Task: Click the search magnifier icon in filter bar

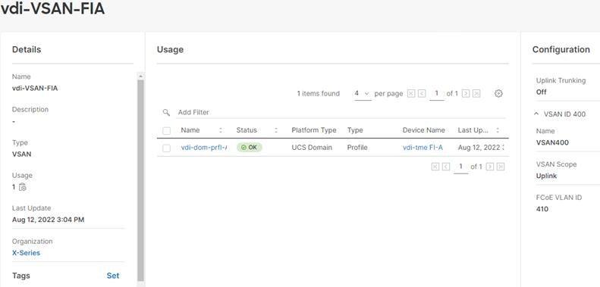Action: 166,112
